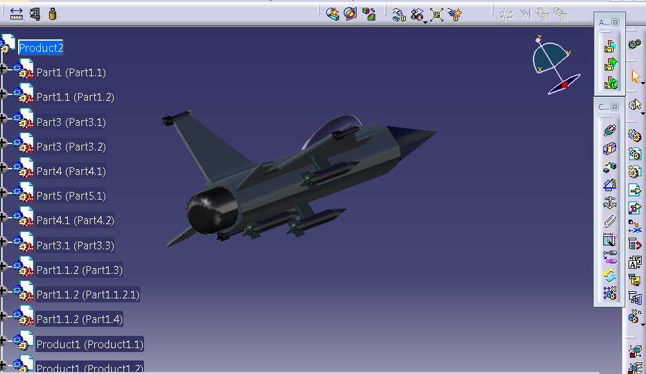Open the Fast Multi Instantiation dropdown arrow
The height and width of the screenshot is (374, 646).
[643, 325]
